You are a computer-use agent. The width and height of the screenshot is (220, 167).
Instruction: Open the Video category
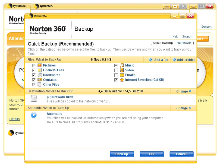[x=129, y=70]
